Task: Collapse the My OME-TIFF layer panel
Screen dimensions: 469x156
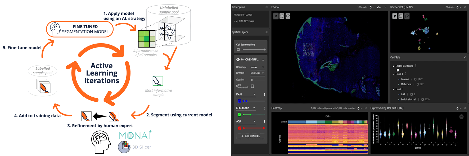Action: click(263, 60)
